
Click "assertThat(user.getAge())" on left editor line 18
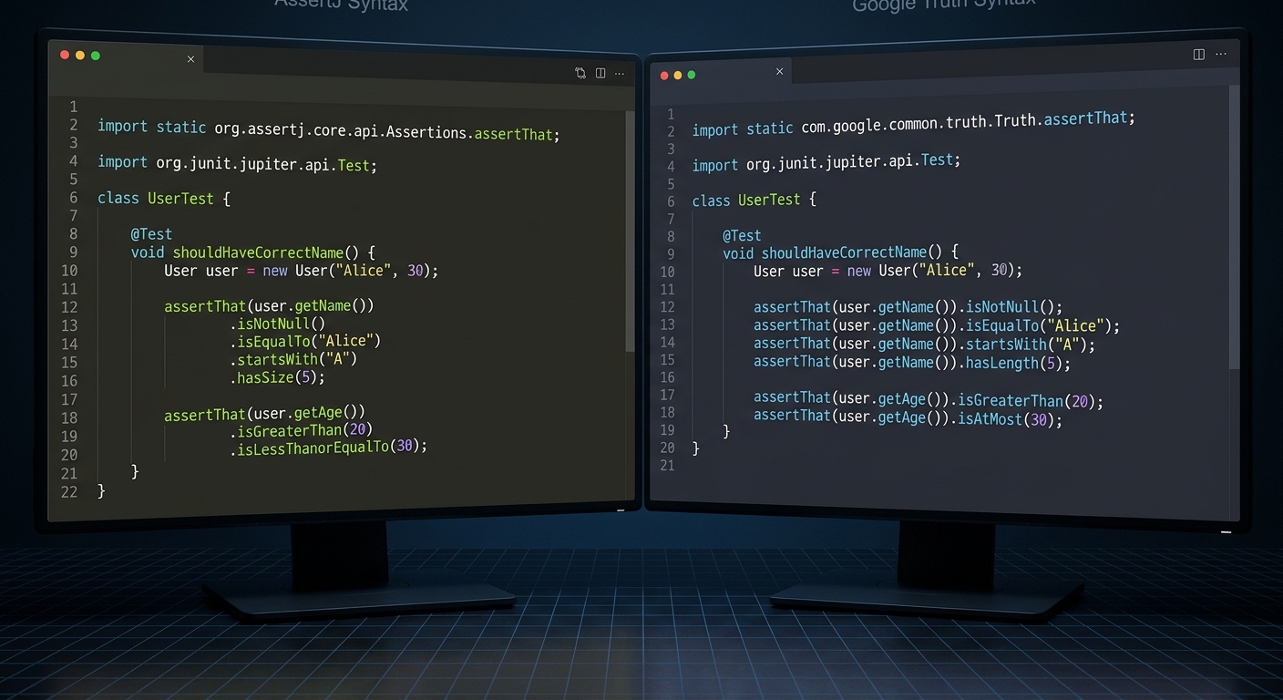click(x=264, y=414)
